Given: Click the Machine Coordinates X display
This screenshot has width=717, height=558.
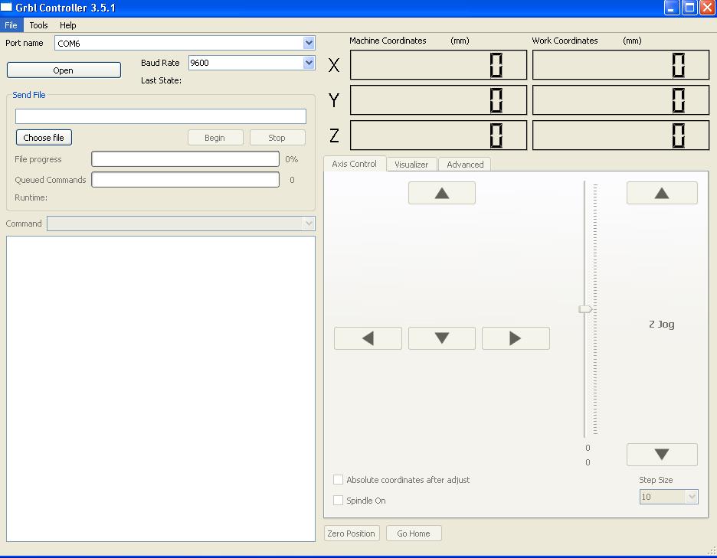Looking at the screenshot, I should coord(438,65).
